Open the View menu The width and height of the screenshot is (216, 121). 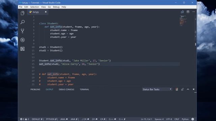click(x=44, y=7)
